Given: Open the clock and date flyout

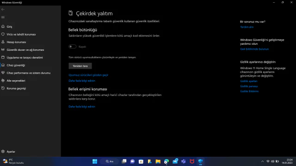Looking at the screenshot, I should (x=287, y=161).
